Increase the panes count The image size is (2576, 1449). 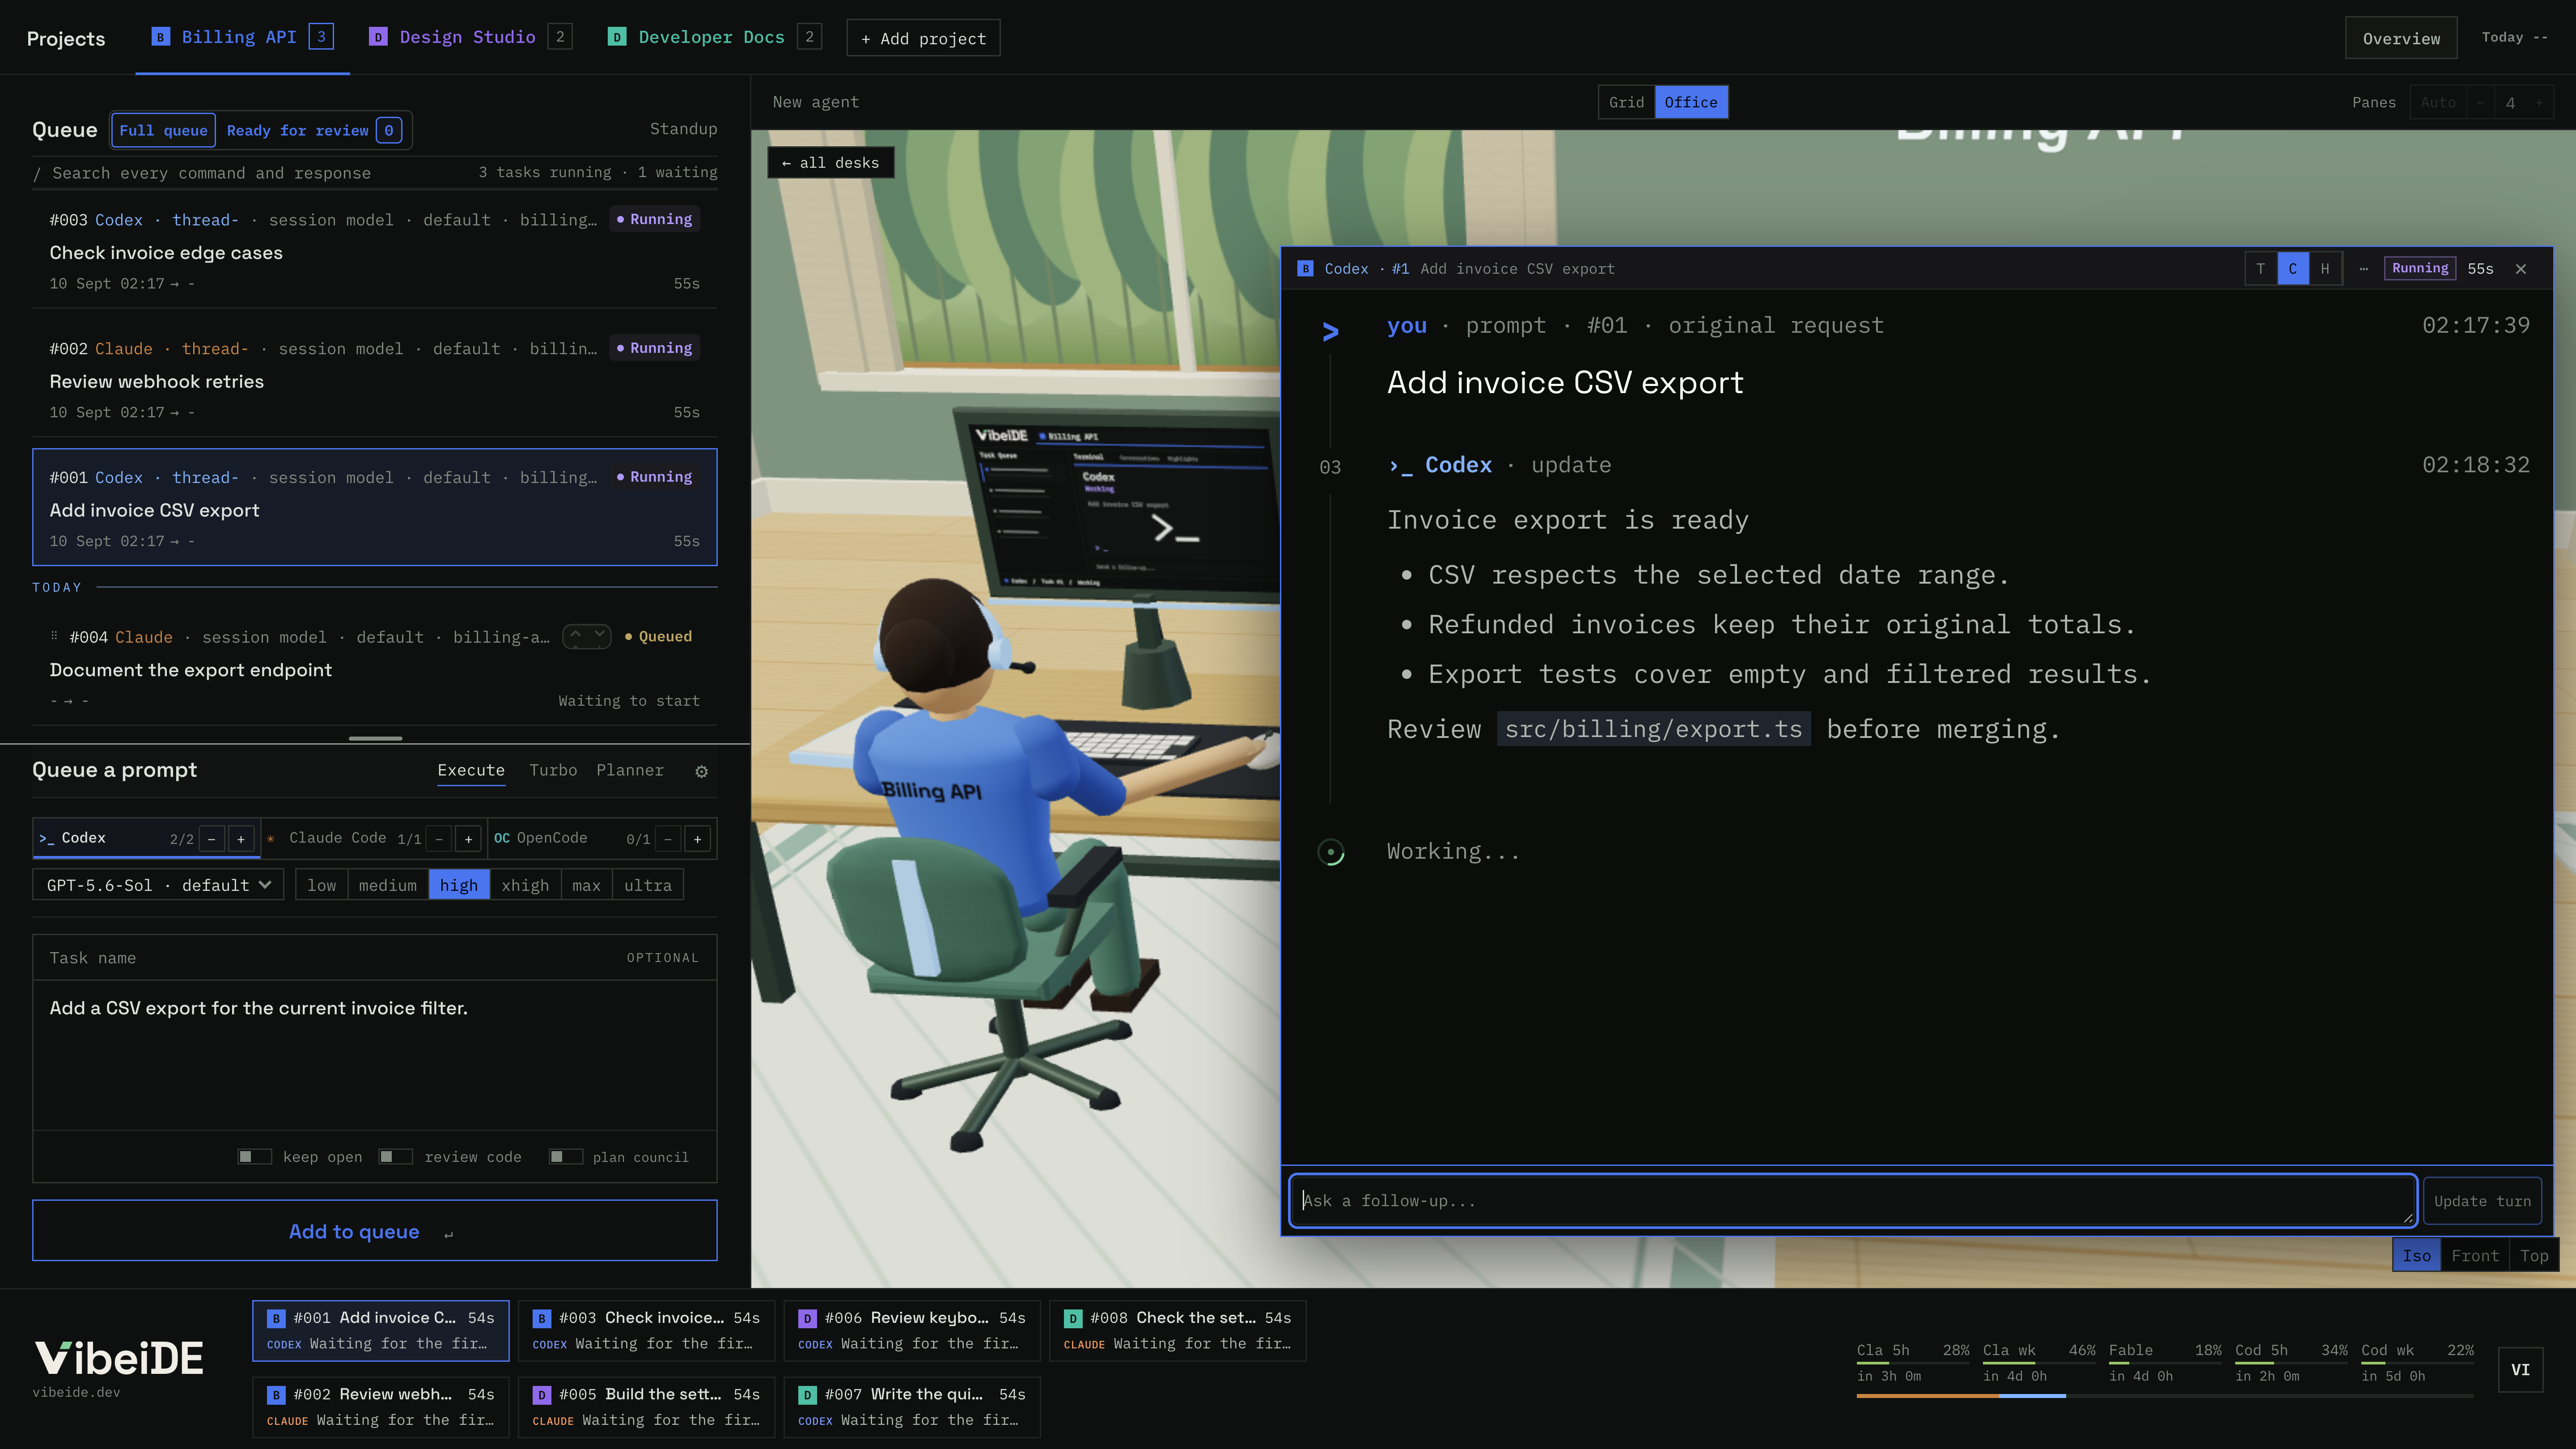coord(2539,102)
